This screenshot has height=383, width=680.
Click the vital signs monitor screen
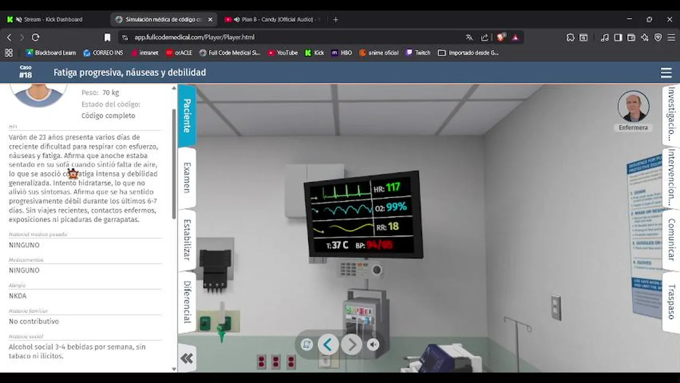(x=363, y=214)
